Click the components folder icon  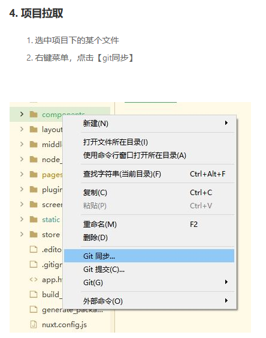[34, 114]
